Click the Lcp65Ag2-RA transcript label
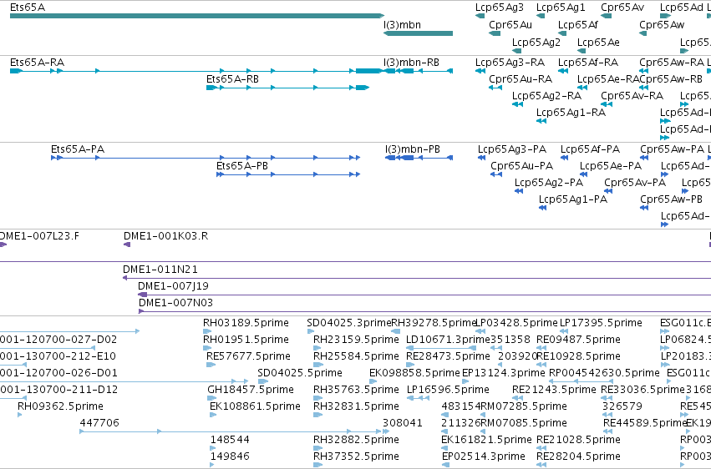 pos(547,95)
